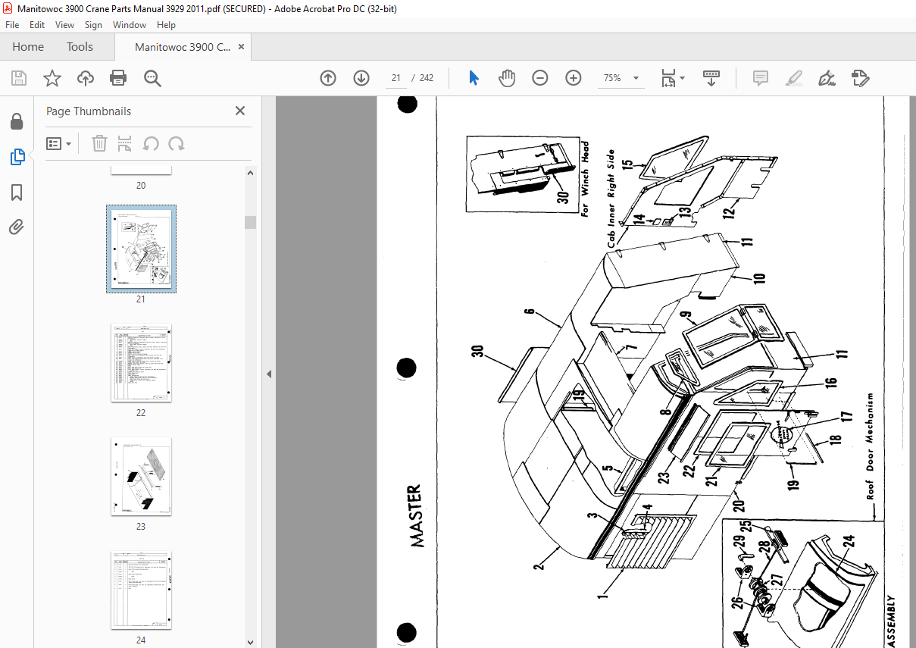Select page 24 thumbnail
This screenshot has height=648, width=916.
[141, 590]
